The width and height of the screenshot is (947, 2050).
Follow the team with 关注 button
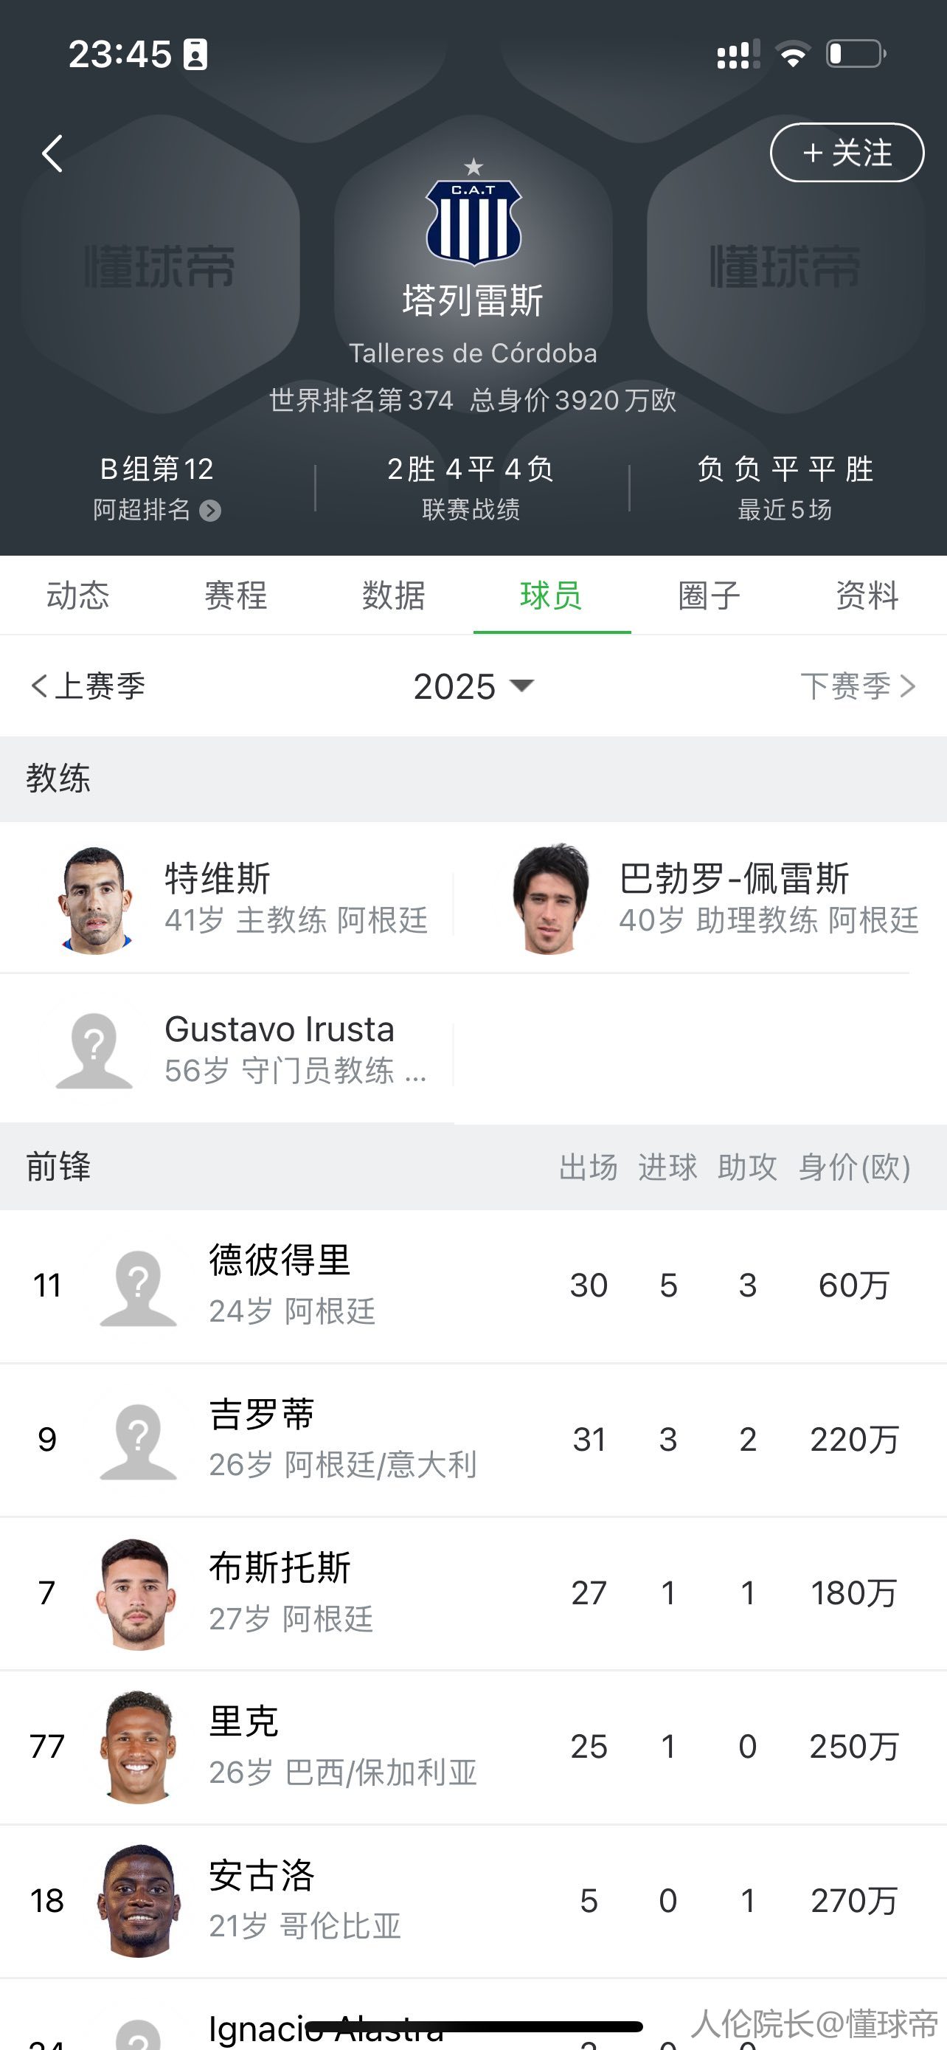tap(847, 153)
